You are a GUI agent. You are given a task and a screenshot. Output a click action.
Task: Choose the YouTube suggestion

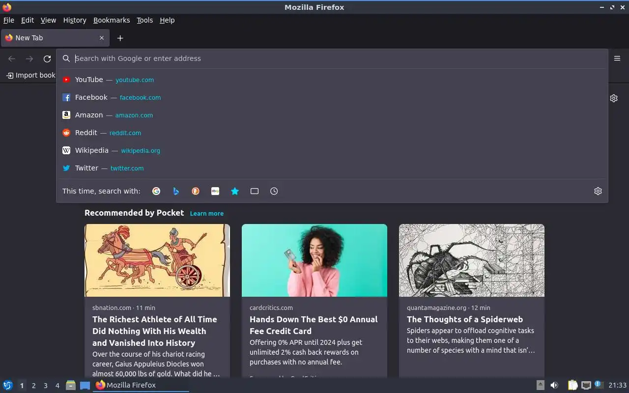point(332,80)
